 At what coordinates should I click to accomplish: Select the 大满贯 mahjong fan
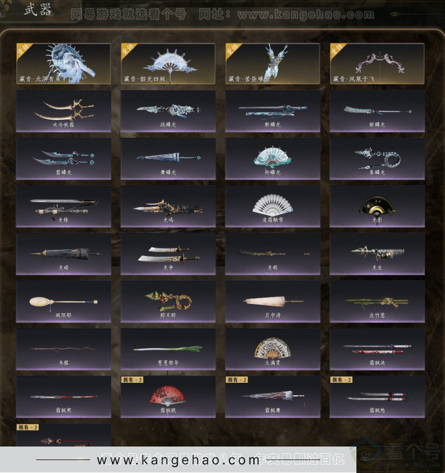tap(272, 349)
